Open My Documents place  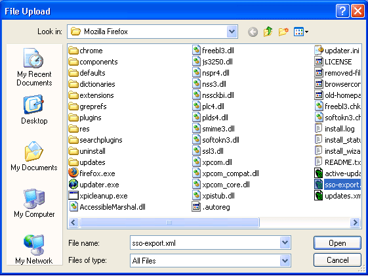click(x=34, y=156)
